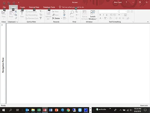
Task: Click the Refresh All icon
Action: pyautogui.click(x=48, y=13)
